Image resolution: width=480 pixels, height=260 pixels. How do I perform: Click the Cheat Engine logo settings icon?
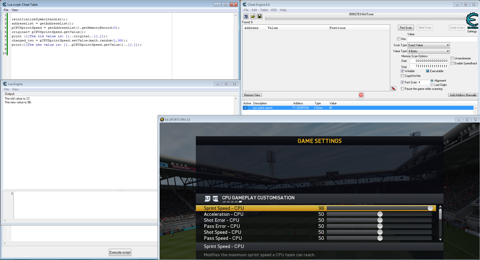coord(472,21)
